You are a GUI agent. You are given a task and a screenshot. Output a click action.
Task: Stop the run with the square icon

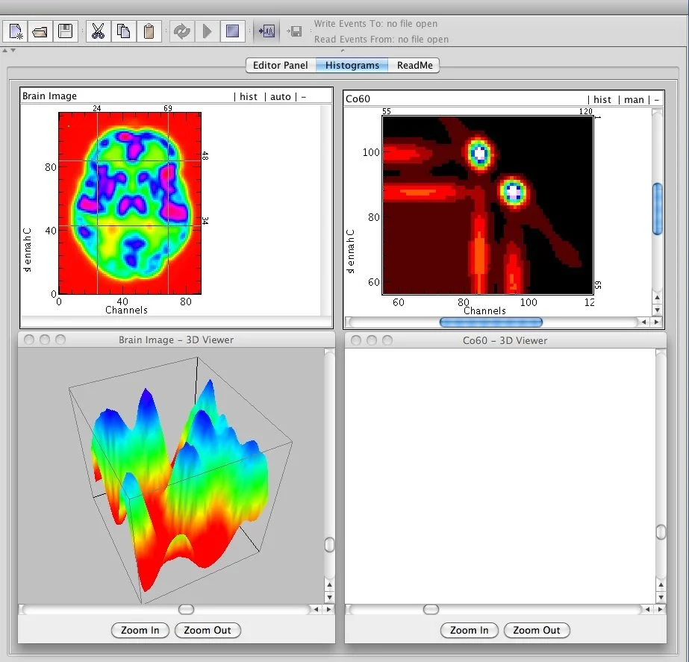pyautogui.click(x=232, y=31)
